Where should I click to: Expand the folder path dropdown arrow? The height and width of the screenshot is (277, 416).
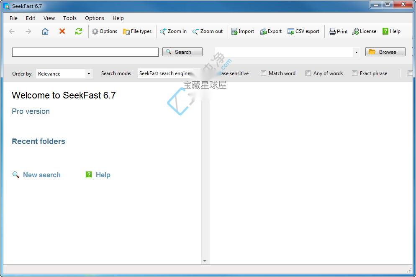[x=356, y=52]
